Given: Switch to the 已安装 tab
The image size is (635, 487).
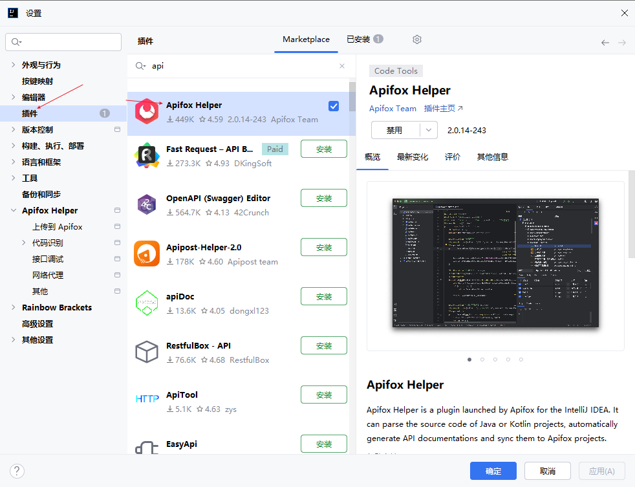Looking at the screenshot, I should click(x=365, y=39).
